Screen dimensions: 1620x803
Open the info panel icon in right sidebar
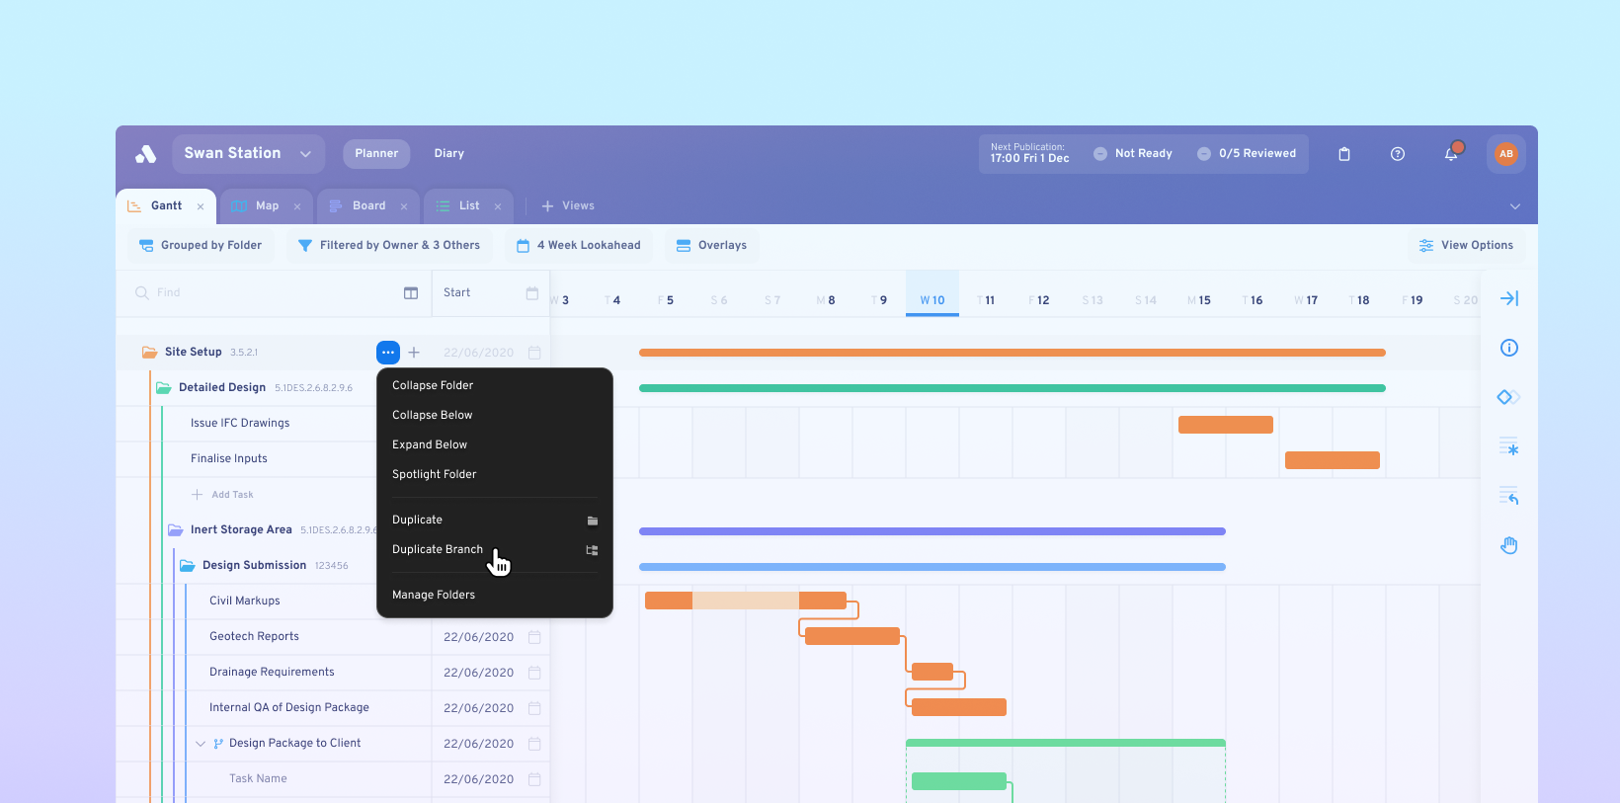[1508, 348]
